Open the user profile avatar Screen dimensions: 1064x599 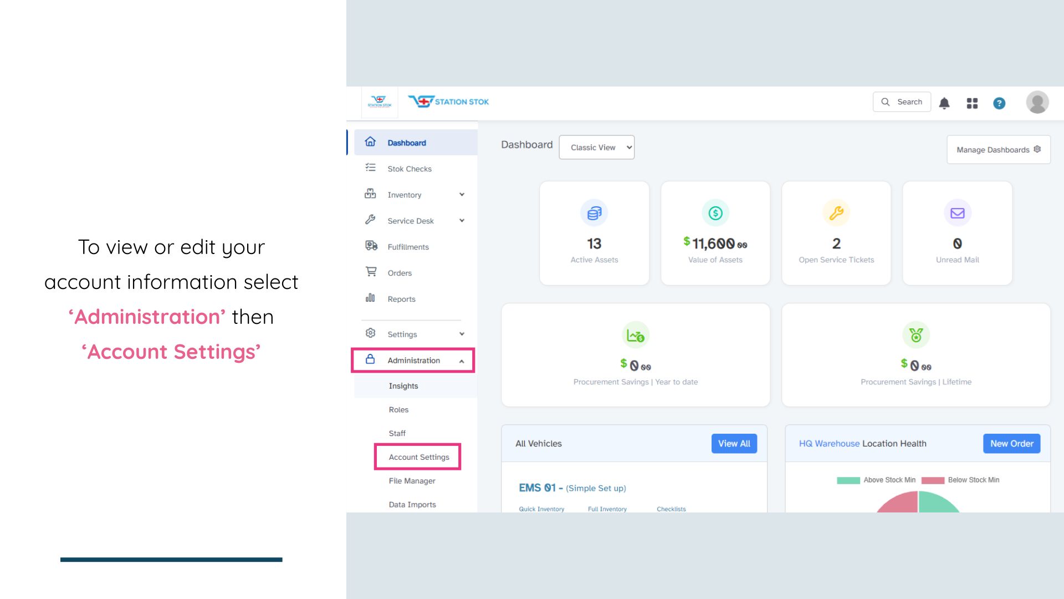pos(1037,102)
